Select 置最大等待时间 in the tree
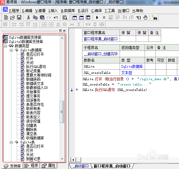The width and height of the screenshot is (179, 169). tap(38, 75)
